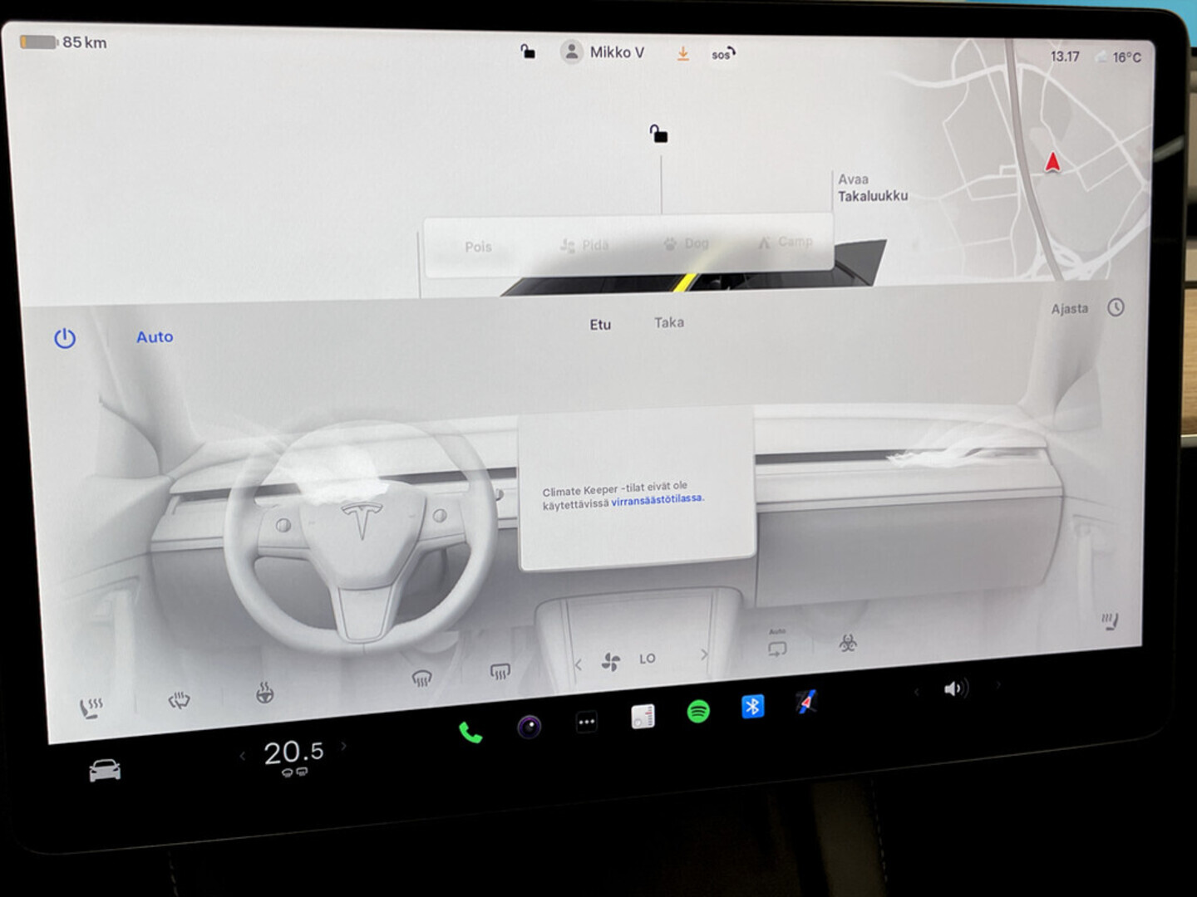
Task: Open the all apps tray with three dots
Action: pyautogui.click(x=585, y=721)
